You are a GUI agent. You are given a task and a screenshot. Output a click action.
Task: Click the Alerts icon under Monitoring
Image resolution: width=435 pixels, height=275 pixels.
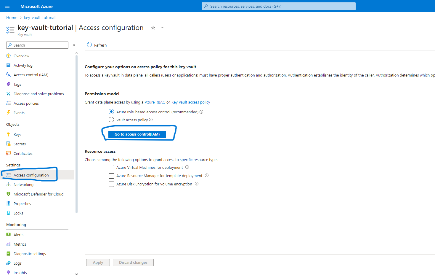pyautogui.click(x=8, y=235)
